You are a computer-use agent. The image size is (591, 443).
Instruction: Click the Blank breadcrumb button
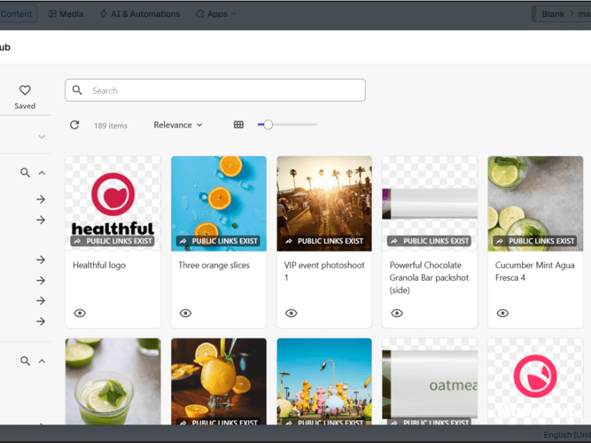tap(553, 13)
